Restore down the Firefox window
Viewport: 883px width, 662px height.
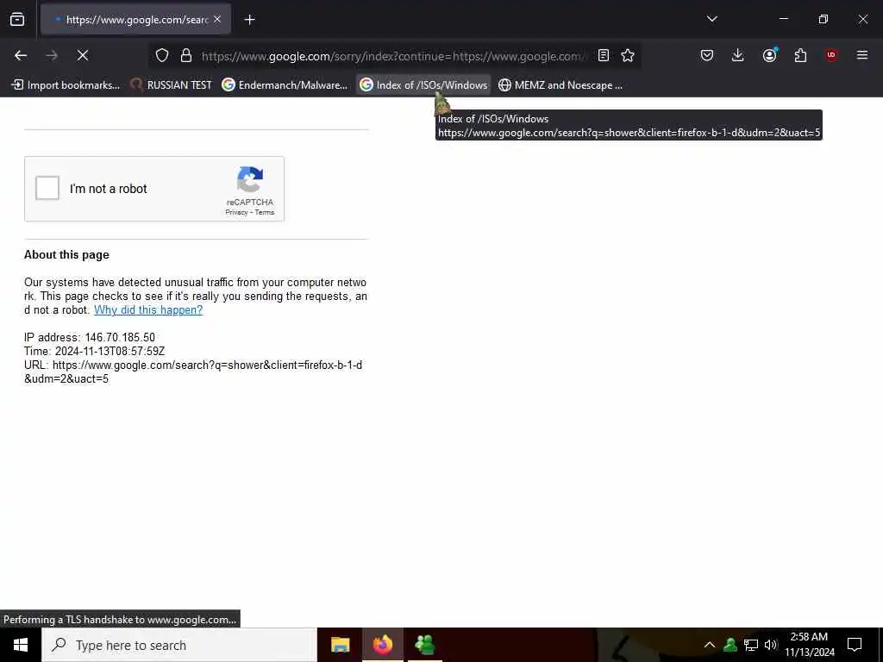[x=824, y=19]
